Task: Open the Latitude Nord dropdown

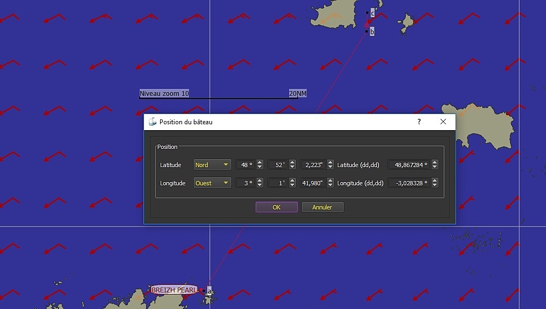Action: pyautogui.click(x=212, y=165)
